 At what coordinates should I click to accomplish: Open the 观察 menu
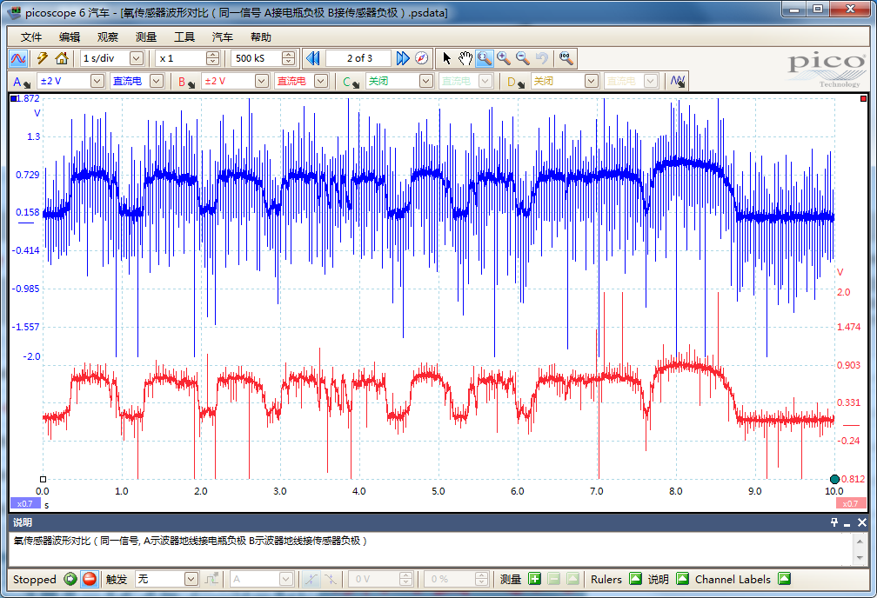point(107,37)
